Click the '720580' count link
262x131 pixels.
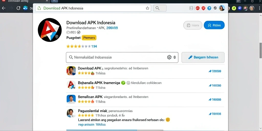(215, 71)
